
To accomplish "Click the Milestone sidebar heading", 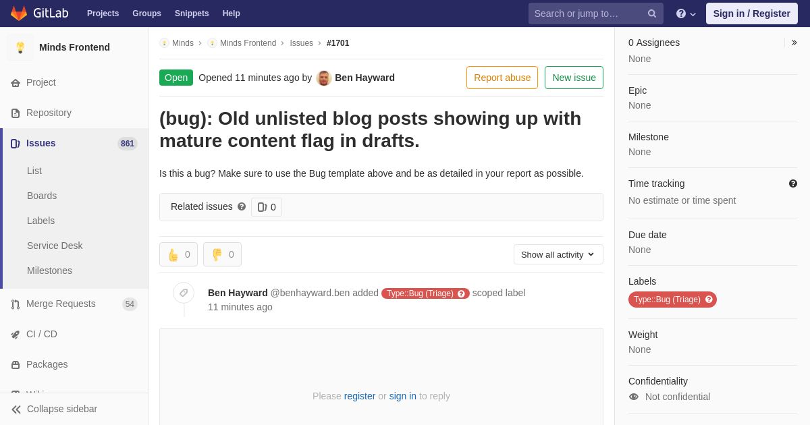I will pyautogui.click(x=649, y=137).
